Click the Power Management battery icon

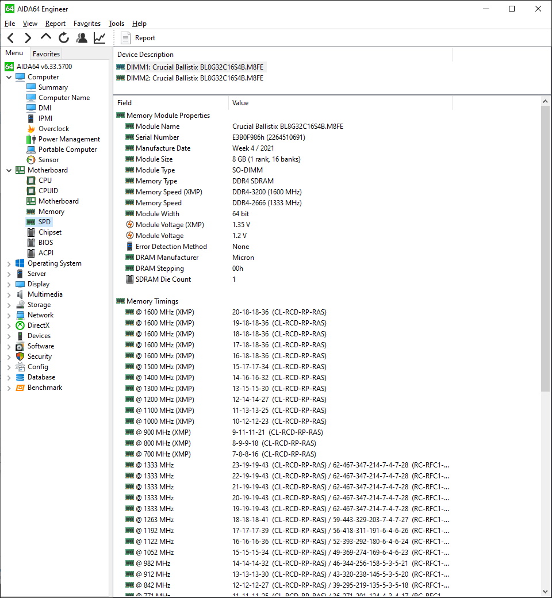[x=31, y=139]
